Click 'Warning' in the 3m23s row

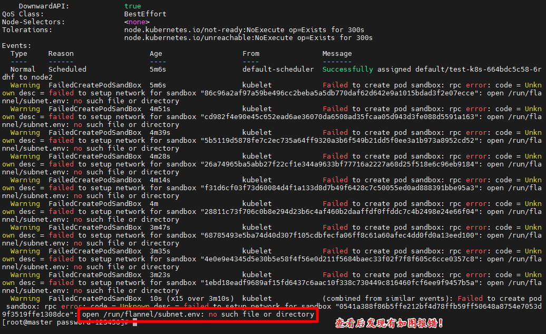point(25,274)
